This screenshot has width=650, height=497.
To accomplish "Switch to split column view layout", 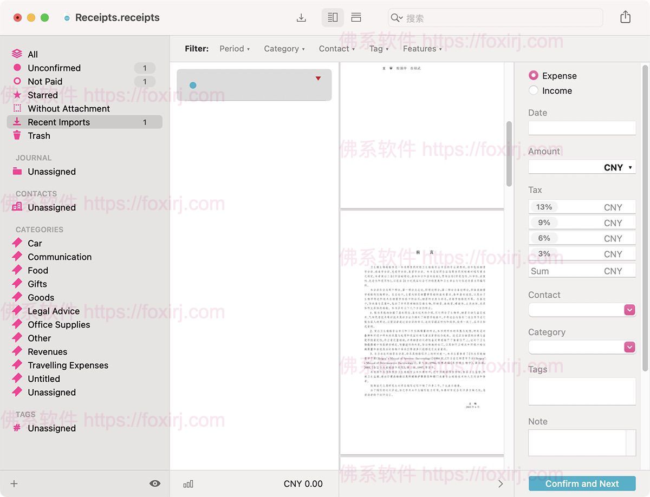I will [333, 17].
